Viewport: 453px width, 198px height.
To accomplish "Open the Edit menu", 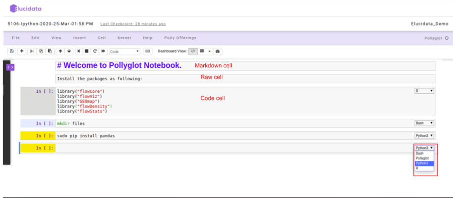I will tap(36, 38).
